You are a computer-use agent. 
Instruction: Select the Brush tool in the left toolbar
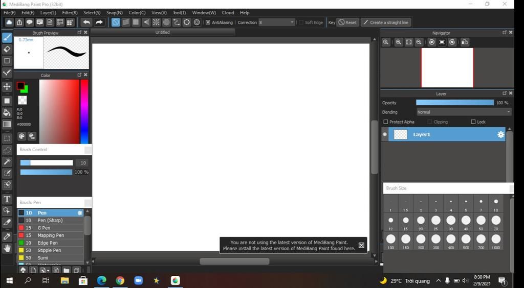(x=7, y=37)
